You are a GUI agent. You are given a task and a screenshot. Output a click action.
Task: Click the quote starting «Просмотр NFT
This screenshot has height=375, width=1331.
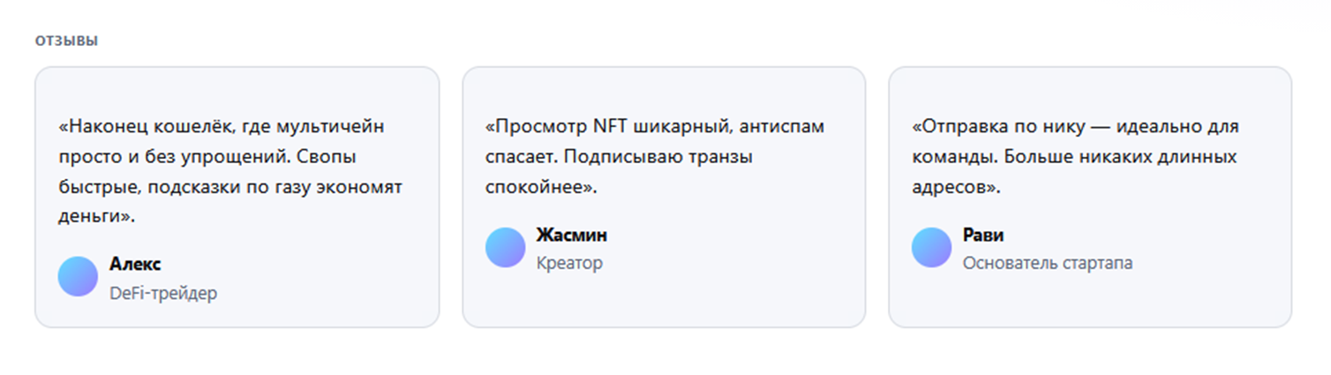[654, 156]
